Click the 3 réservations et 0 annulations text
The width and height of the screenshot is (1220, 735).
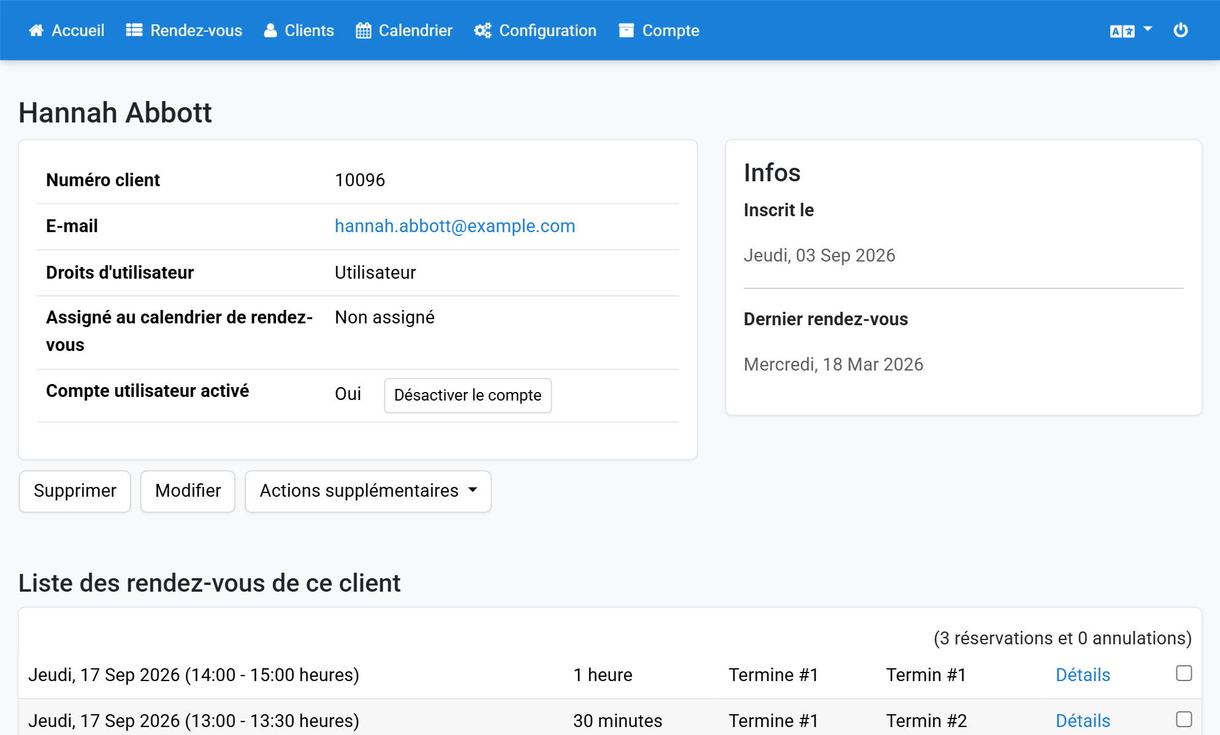[x=1062, y=638]
